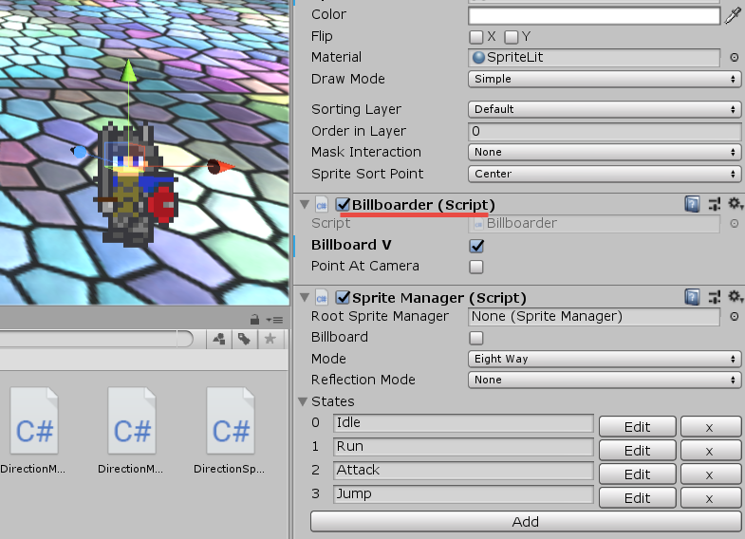The width and height of the screenshot is (745, 539).
Task: Collapse the Billboarder component foldout
Action: (305, 205)
